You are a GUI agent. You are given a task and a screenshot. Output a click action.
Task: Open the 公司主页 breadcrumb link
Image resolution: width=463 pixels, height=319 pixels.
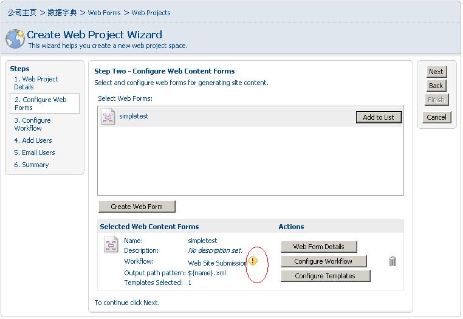tap(22, 13)
